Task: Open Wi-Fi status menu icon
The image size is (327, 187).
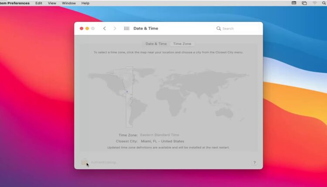Action: click(x=314, y=3)
